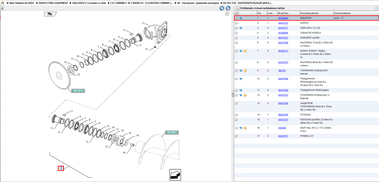
Task: Open part number link 300388
Action: tap(282, 128)
